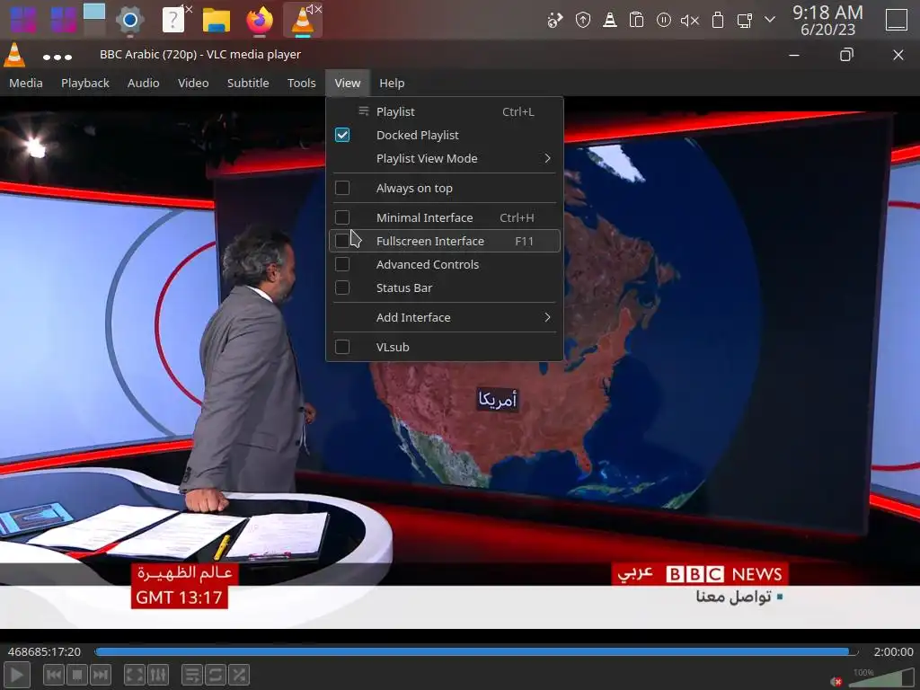Enable Status Bar checkbox
Screen dimensions: 920x690
click(342, 287)
